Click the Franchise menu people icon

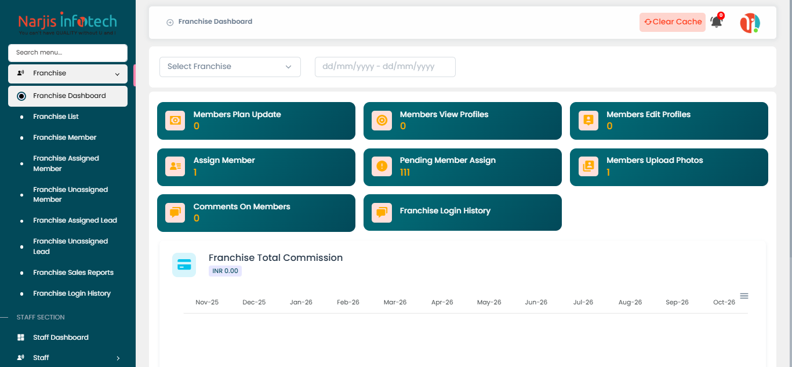pyautogui.click(x=21, y=73)
